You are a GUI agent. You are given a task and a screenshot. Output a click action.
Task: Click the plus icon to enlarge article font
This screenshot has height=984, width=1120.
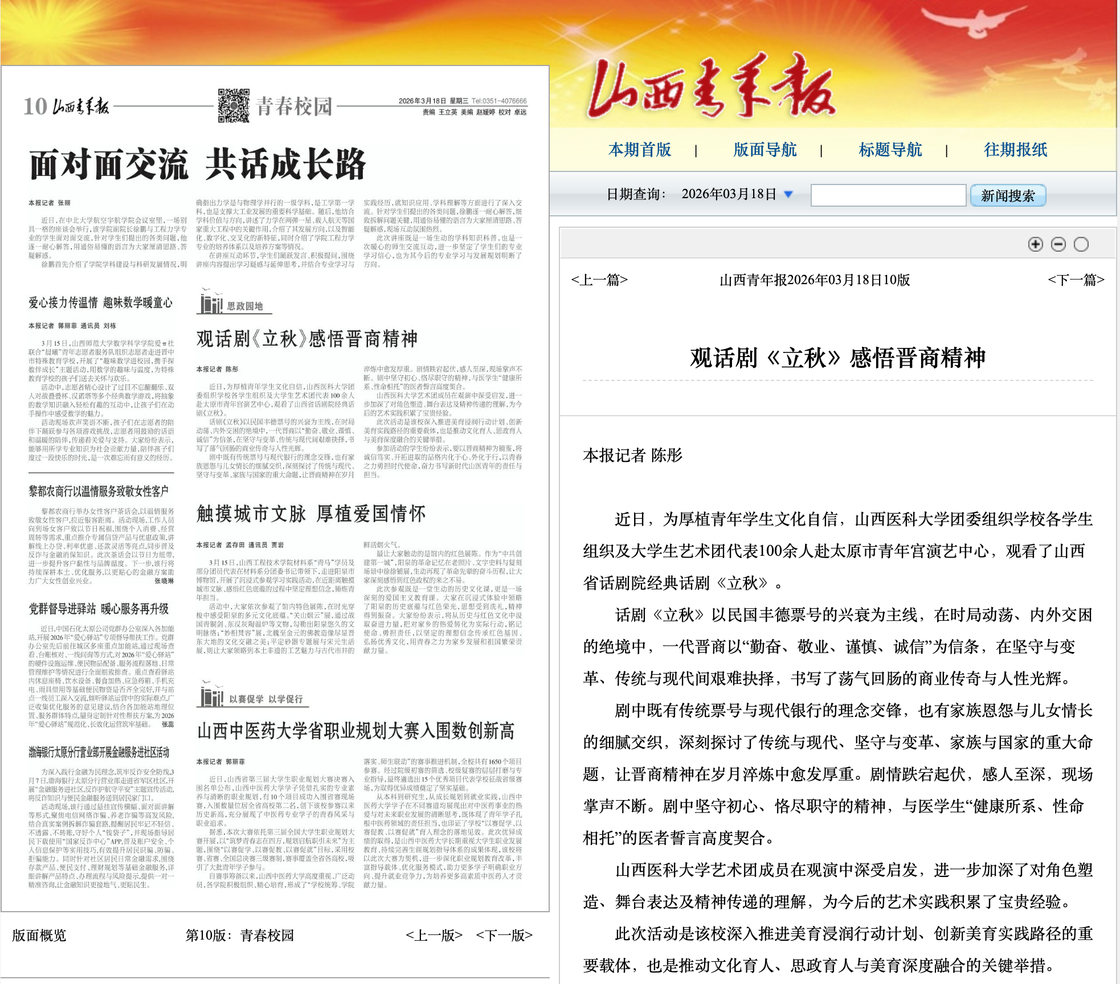coord(1035,244)
